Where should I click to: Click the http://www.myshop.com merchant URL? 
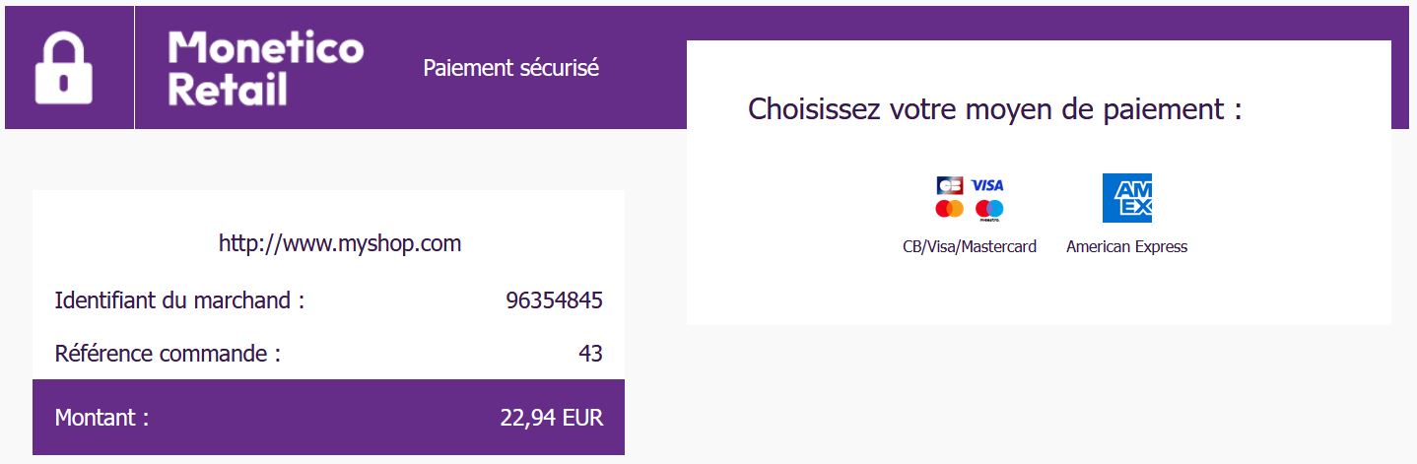(340, 243)
